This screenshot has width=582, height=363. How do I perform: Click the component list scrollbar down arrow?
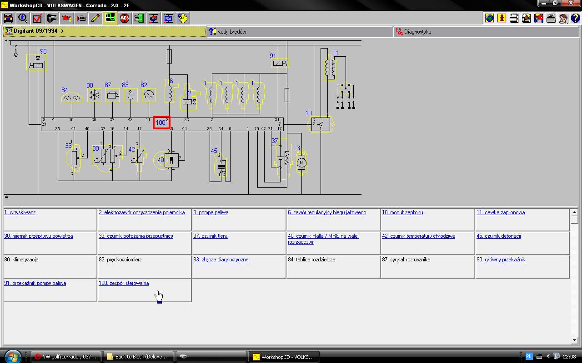pyautogui.click(x=574, y=340)
